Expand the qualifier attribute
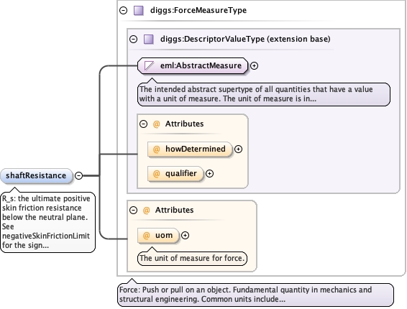 (209, 174)
